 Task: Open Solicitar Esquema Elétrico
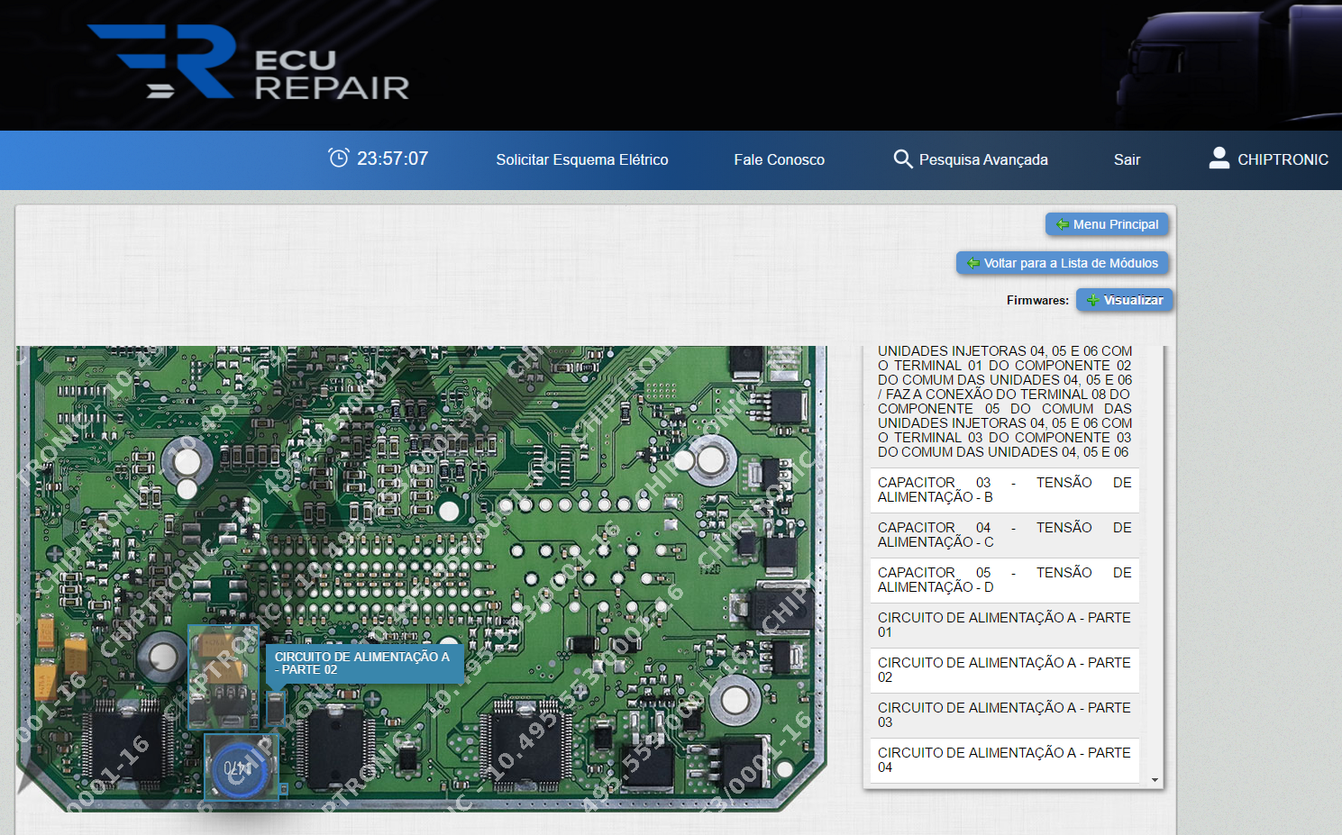(582, 159)
